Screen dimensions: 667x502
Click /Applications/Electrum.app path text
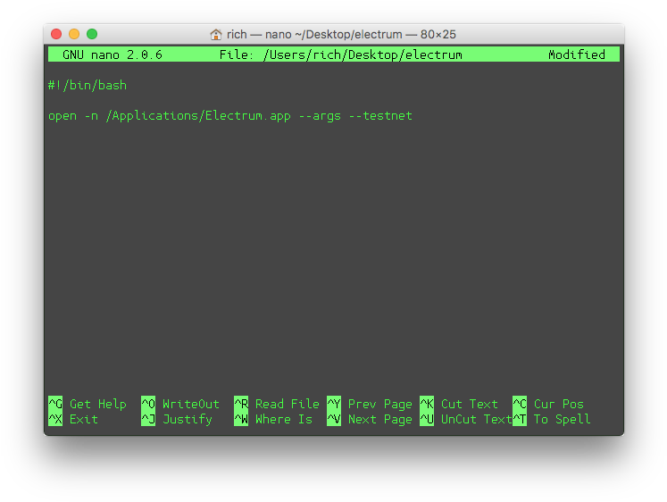tap(198, 116)
